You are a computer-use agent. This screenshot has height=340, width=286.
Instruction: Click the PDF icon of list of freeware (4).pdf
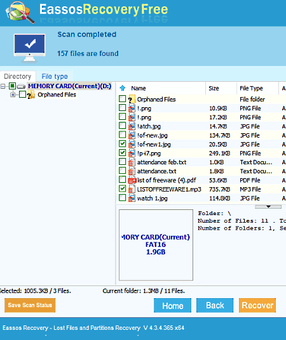click(x=132, y=180)
